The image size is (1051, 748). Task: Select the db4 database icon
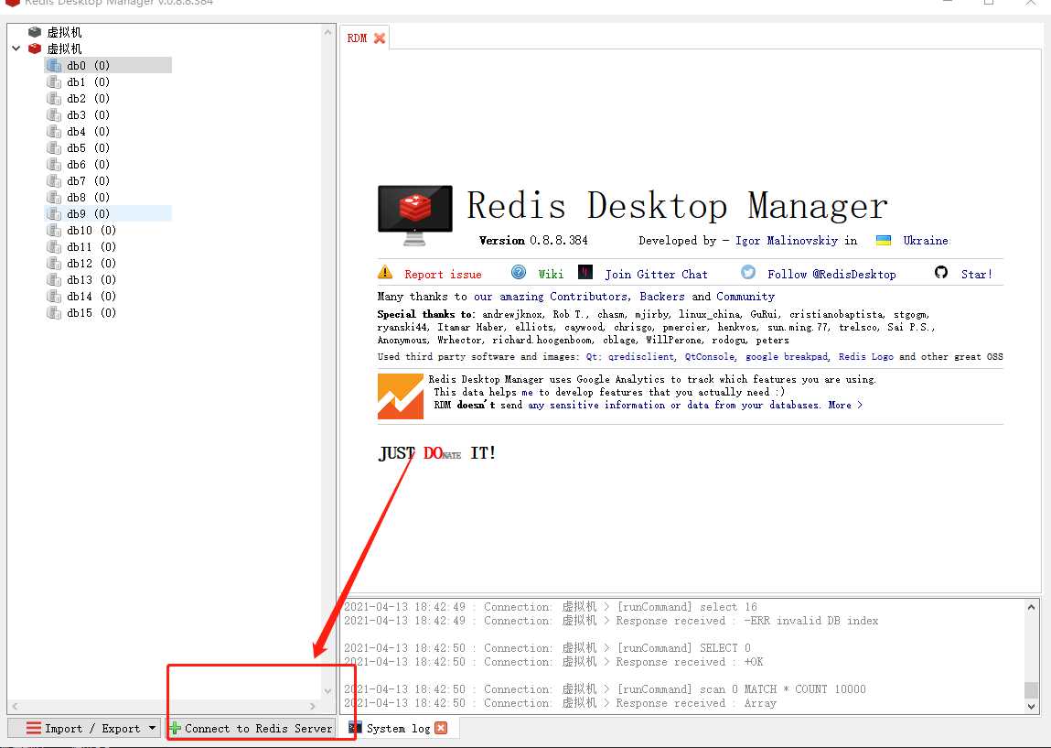point(54,132)
